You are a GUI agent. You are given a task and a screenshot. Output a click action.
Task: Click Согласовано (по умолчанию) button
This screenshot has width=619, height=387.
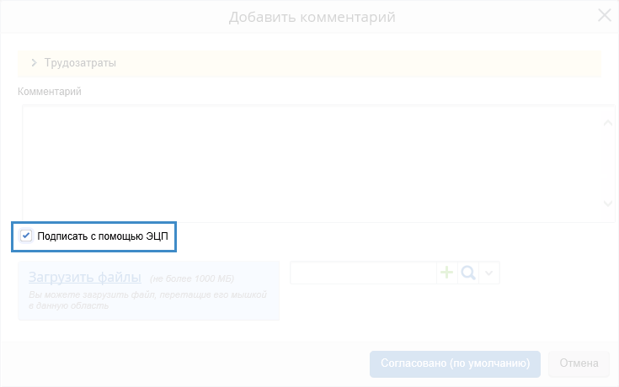455,363
